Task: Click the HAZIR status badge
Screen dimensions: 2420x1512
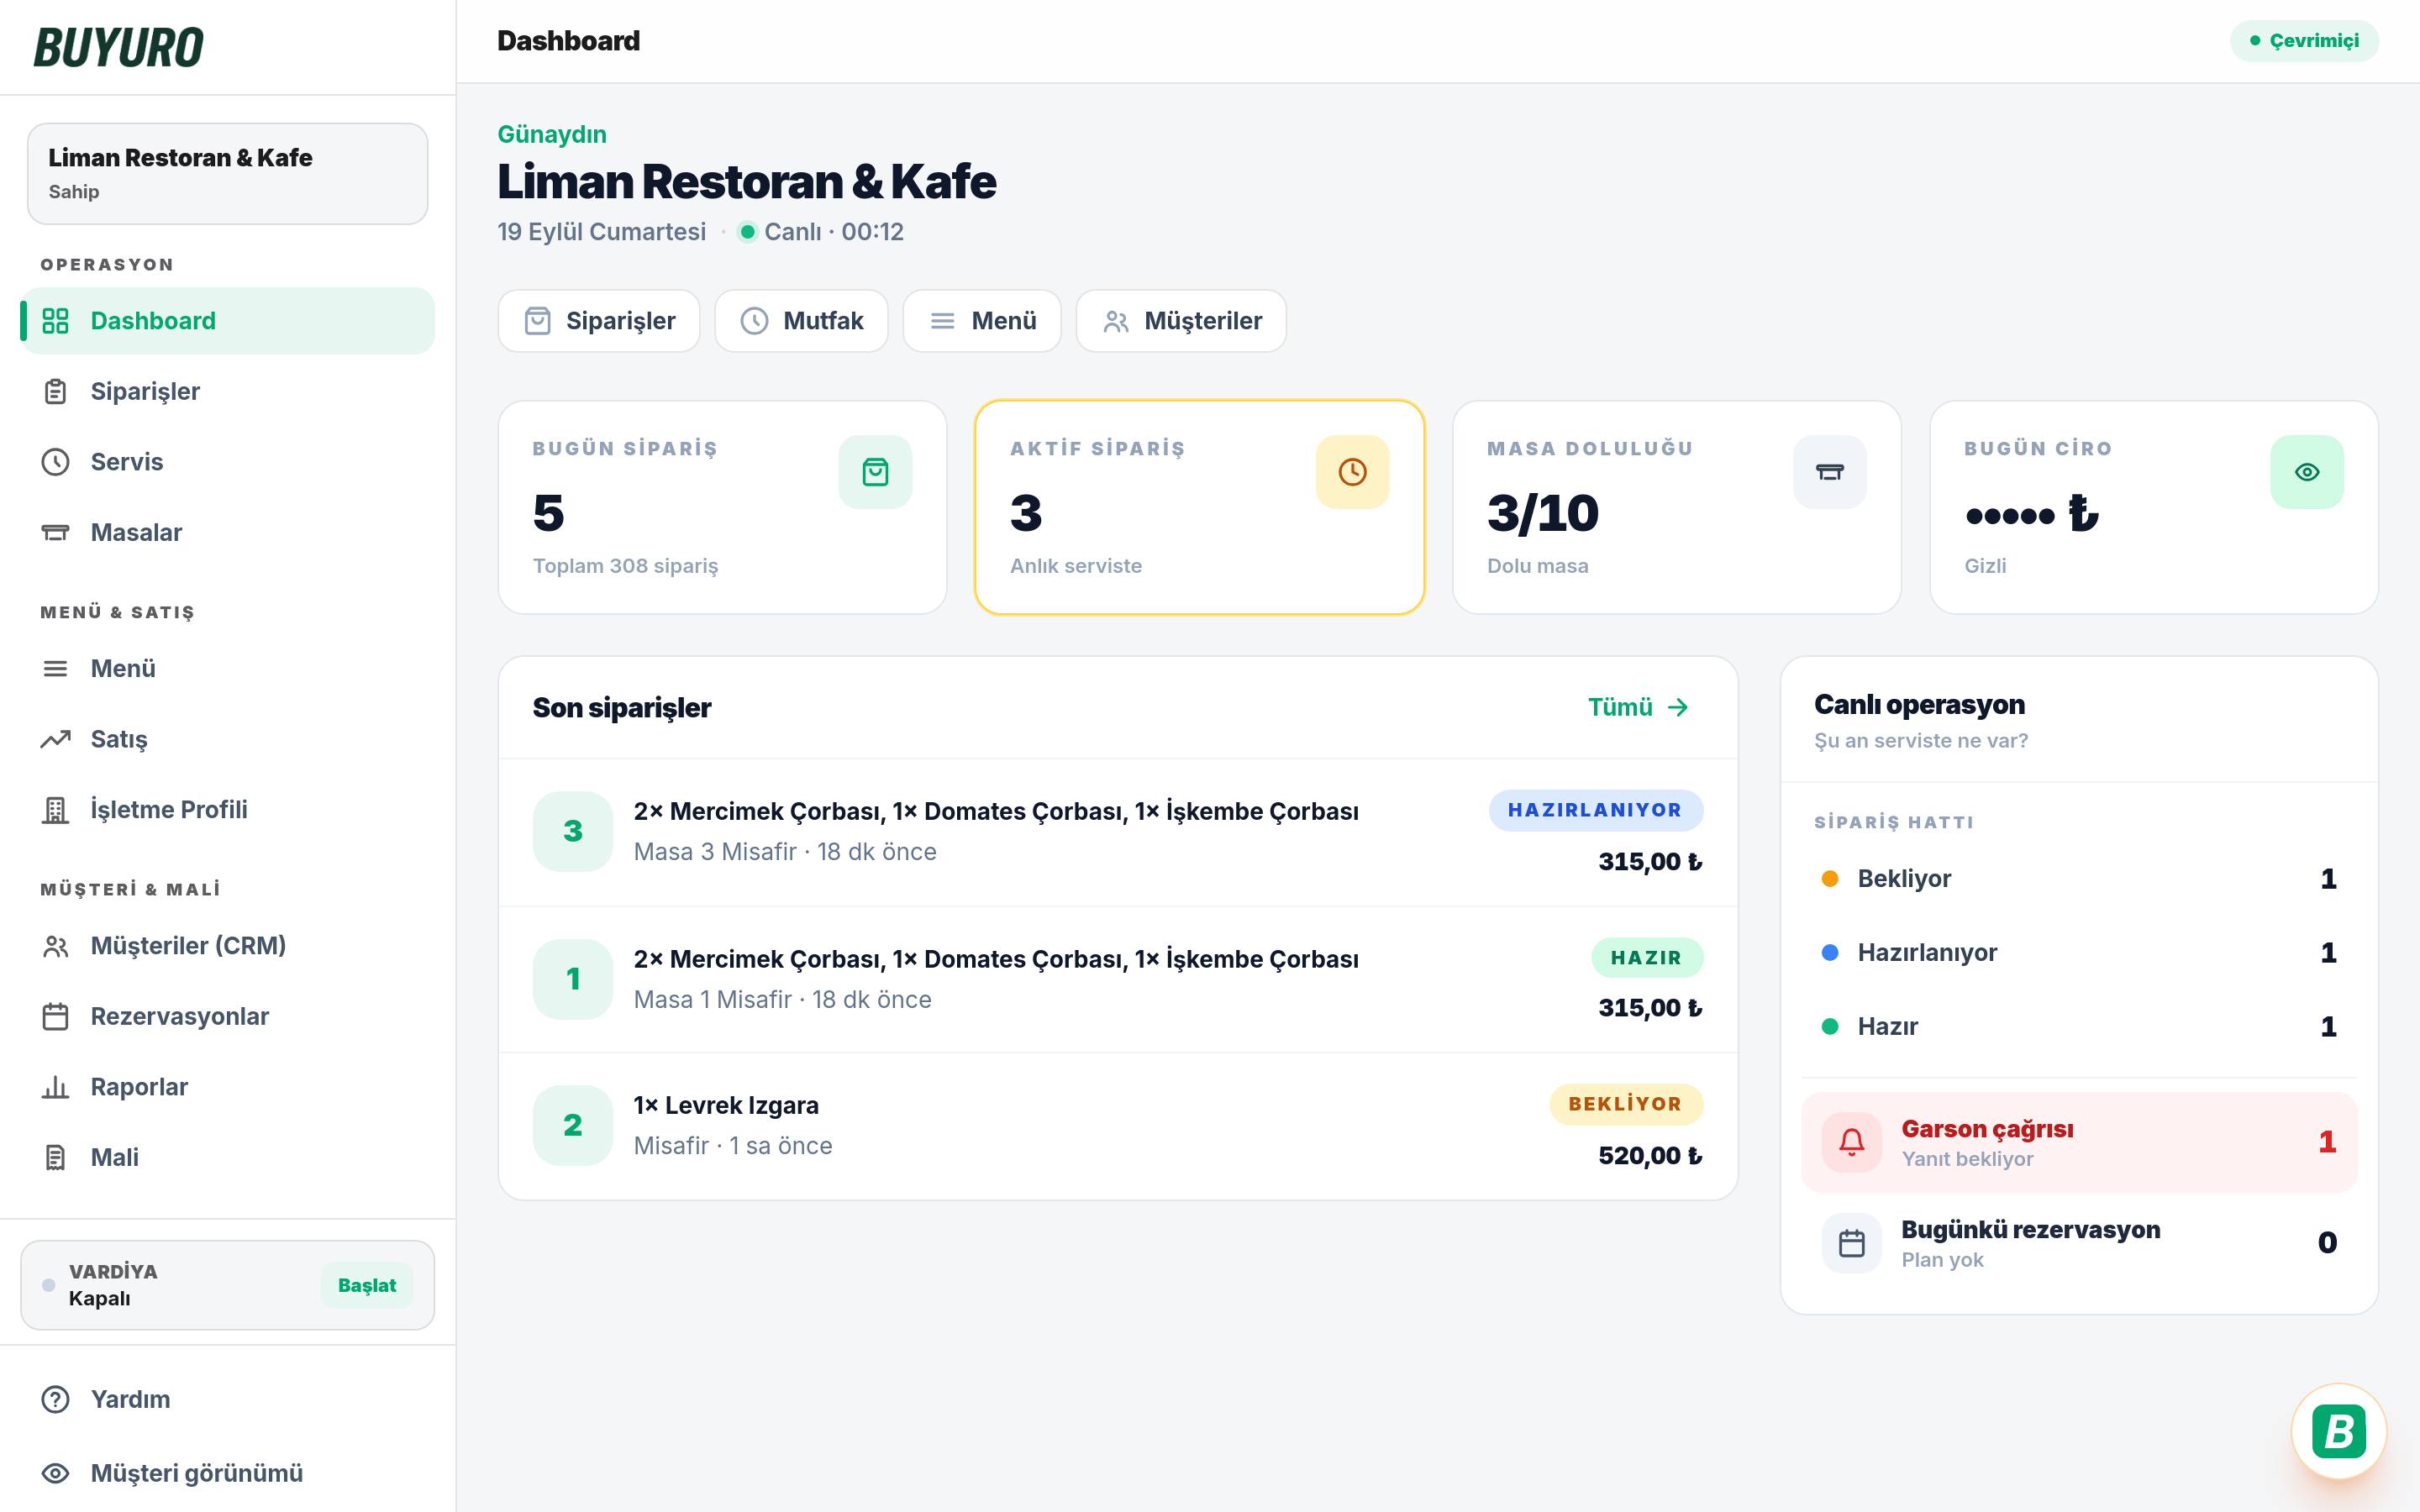Action: (1647, 958)
